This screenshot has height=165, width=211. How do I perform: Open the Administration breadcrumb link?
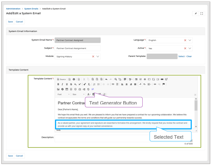[13, 9]
